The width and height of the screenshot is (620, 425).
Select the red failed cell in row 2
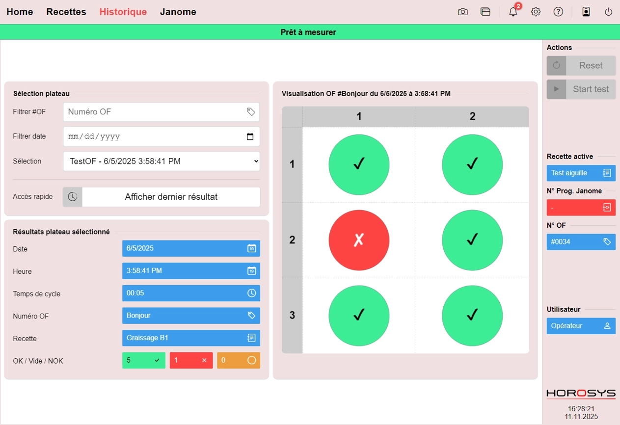click(359, 240)
